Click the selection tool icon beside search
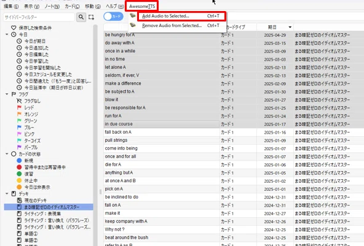This screenshot has height=246, width=364. [91, 17]
